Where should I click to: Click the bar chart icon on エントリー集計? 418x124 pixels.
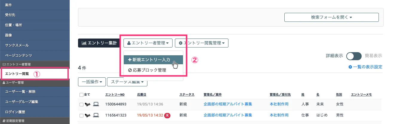point(84,43)
